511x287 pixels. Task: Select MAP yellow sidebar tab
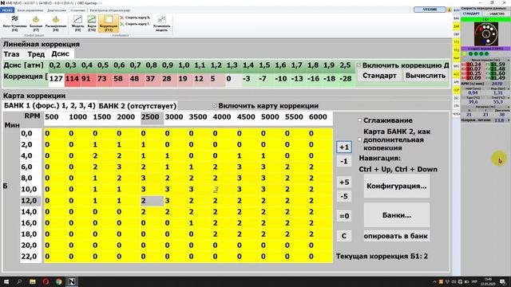456,58
